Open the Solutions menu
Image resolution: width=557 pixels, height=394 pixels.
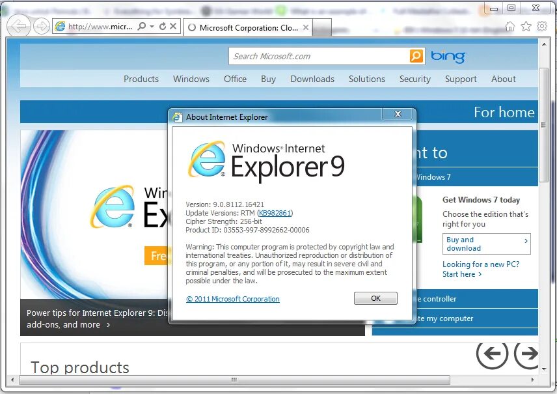pyautogui.click(x=367, y=79)
